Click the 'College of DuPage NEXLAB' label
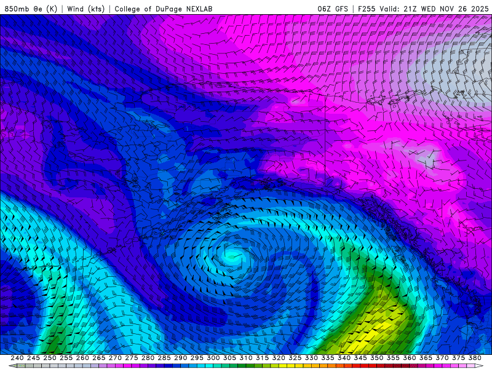Image resolution: width=492 pixels, height=369 pixels. [163, 9]
